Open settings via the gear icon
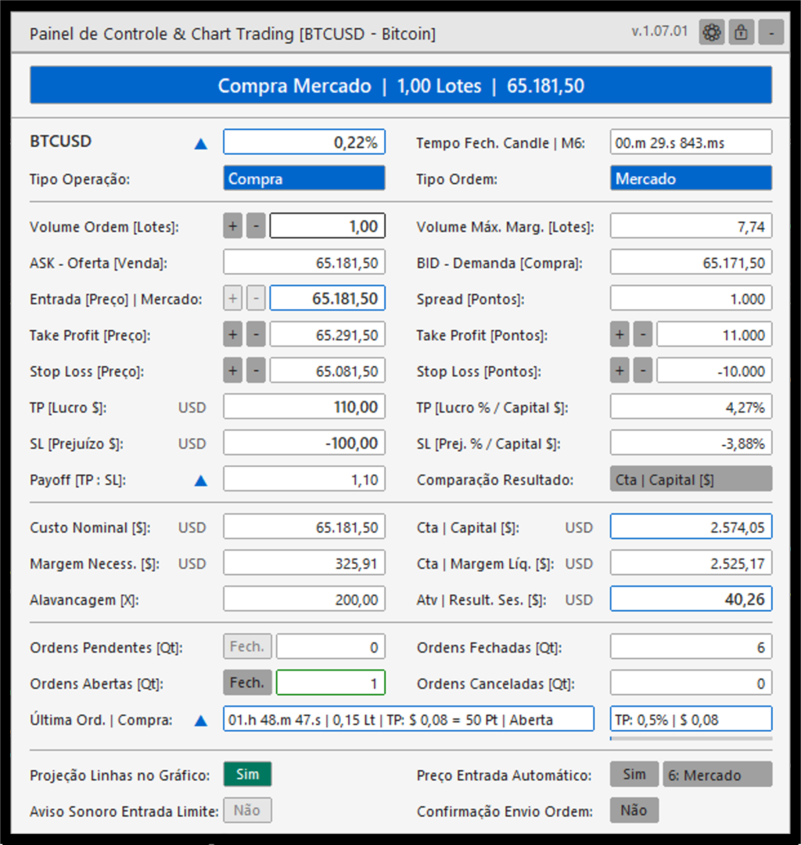The image size is (801, 845). click(712, 33)
